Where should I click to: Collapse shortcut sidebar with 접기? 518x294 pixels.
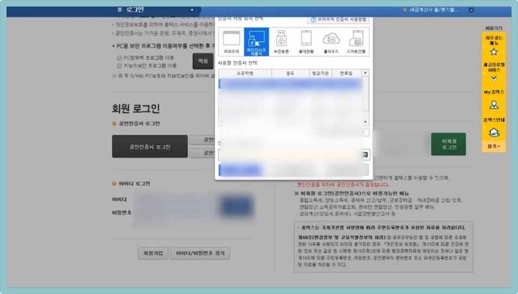[x=494, y=146]
